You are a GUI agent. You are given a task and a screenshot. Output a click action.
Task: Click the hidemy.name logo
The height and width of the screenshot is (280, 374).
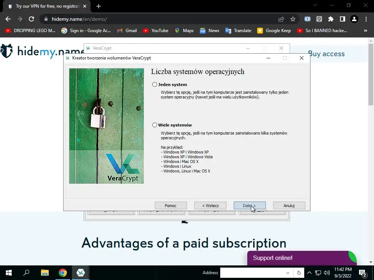point(42,51)
